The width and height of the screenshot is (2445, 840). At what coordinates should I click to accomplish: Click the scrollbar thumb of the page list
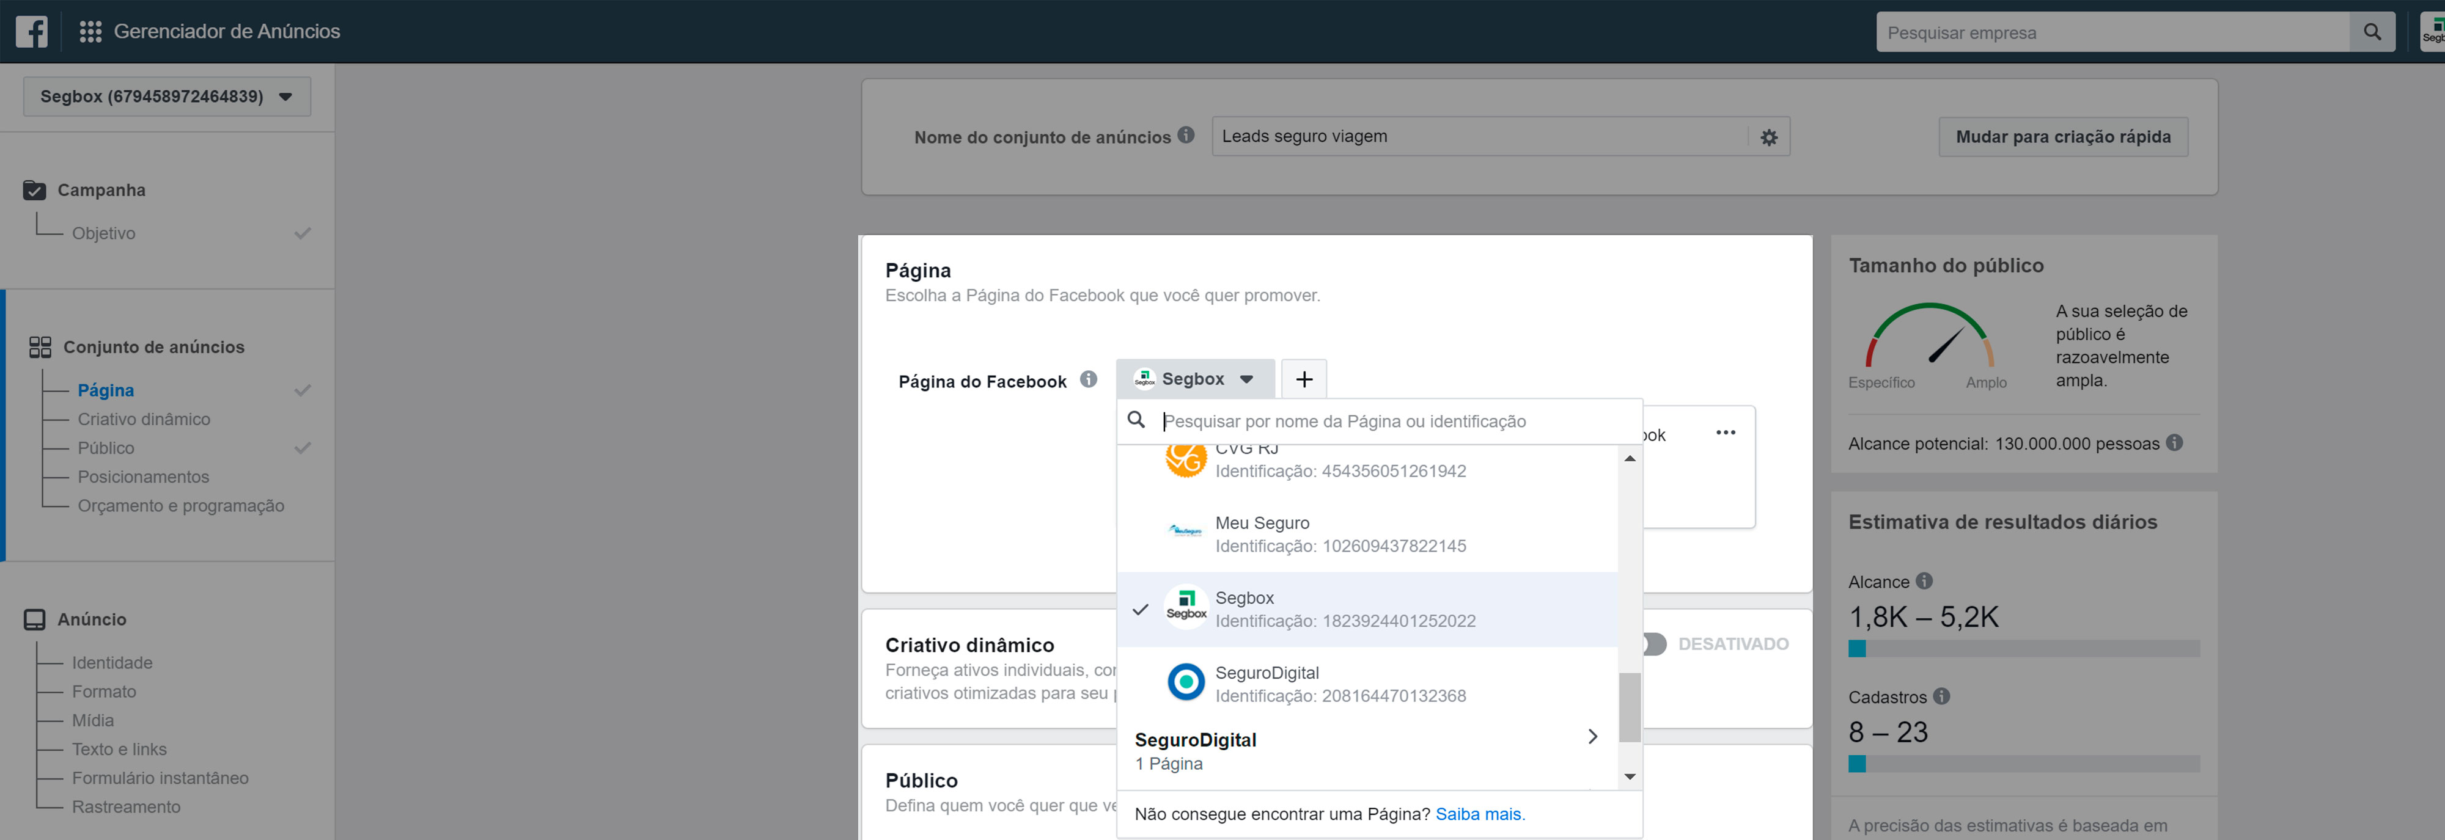click(1630, 707)
